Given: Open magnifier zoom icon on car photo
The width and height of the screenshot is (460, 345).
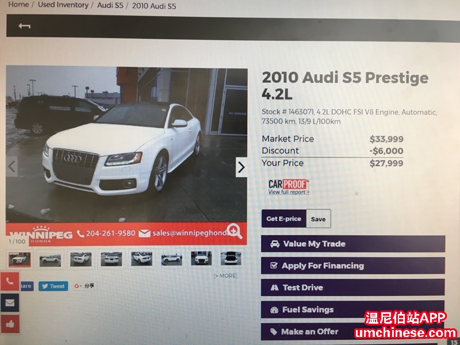Looking at the screenshot, I should (x=235, y=231).
